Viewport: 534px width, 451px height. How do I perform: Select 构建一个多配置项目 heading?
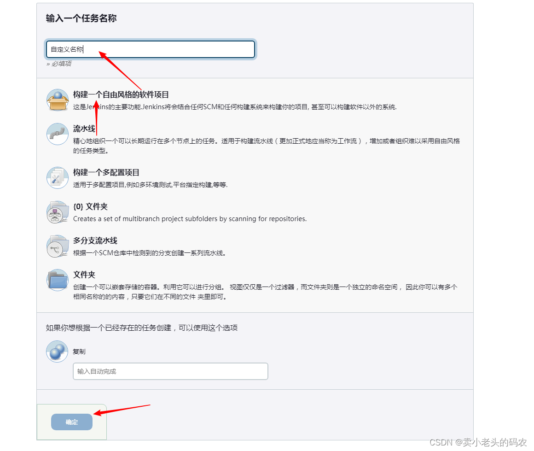coord(106,172)
